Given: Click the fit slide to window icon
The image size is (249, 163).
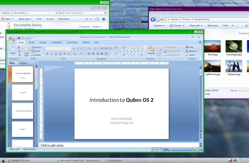Looking at the screenshot, I should pyautogui.click(x=197, y=149).
